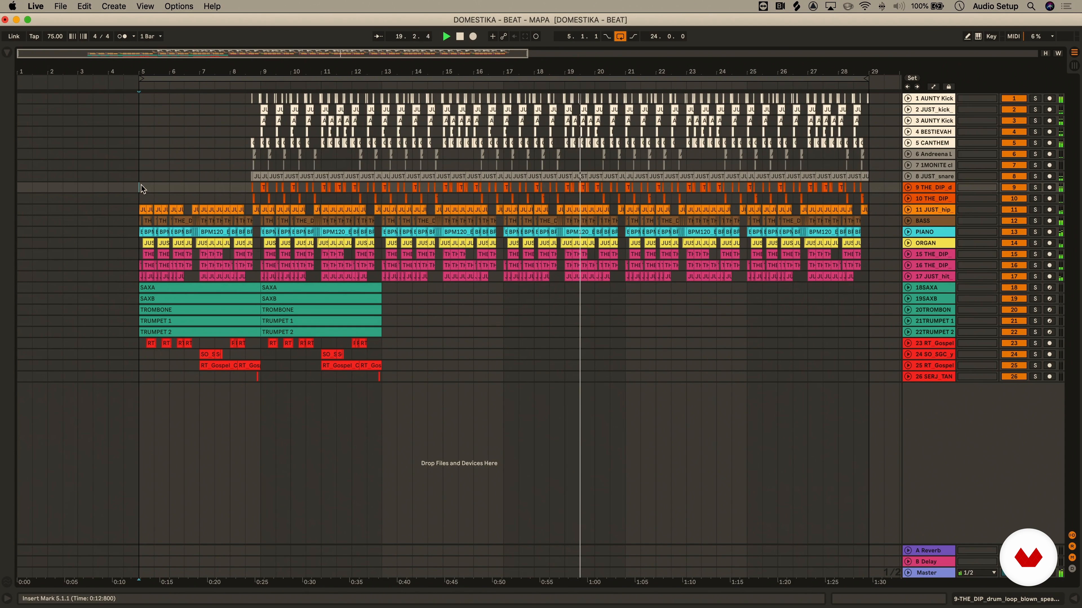Unfold track 23 RT_Gospel

[x=908, y=343]
